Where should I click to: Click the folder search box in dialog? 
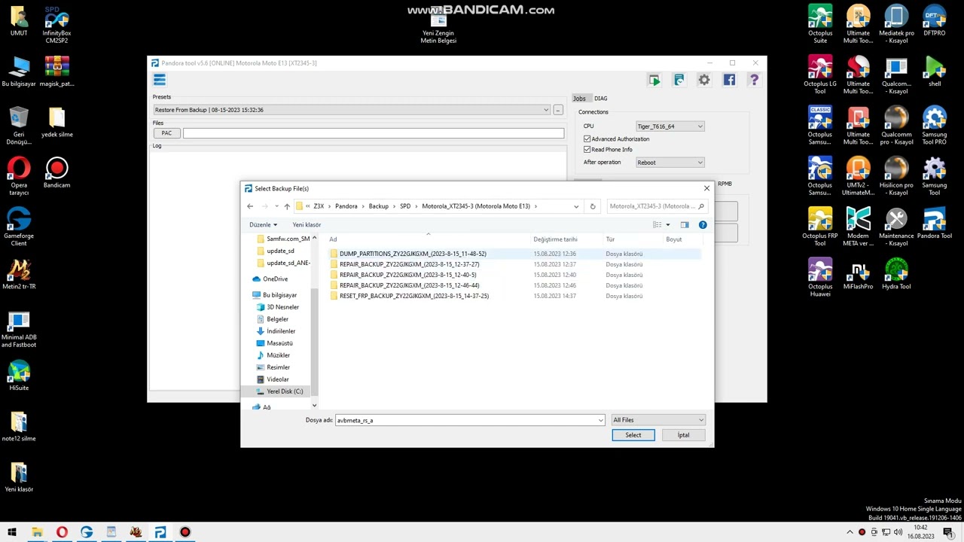[x=657, y=206]
